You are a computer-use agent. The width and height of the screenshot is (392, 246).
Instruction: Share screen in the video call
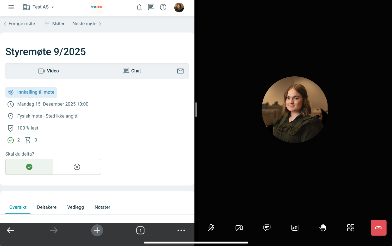coord(295,228)
